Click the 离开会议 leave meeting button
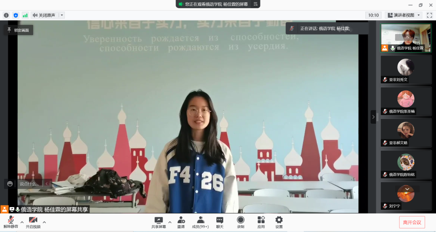 [412, 222]
